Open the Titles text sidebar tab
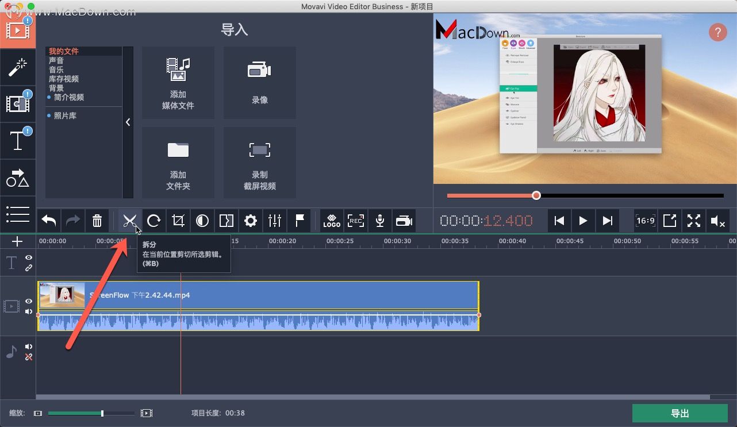Image resolution: width=737 pixels, height=427 pixels. [18, 141]
